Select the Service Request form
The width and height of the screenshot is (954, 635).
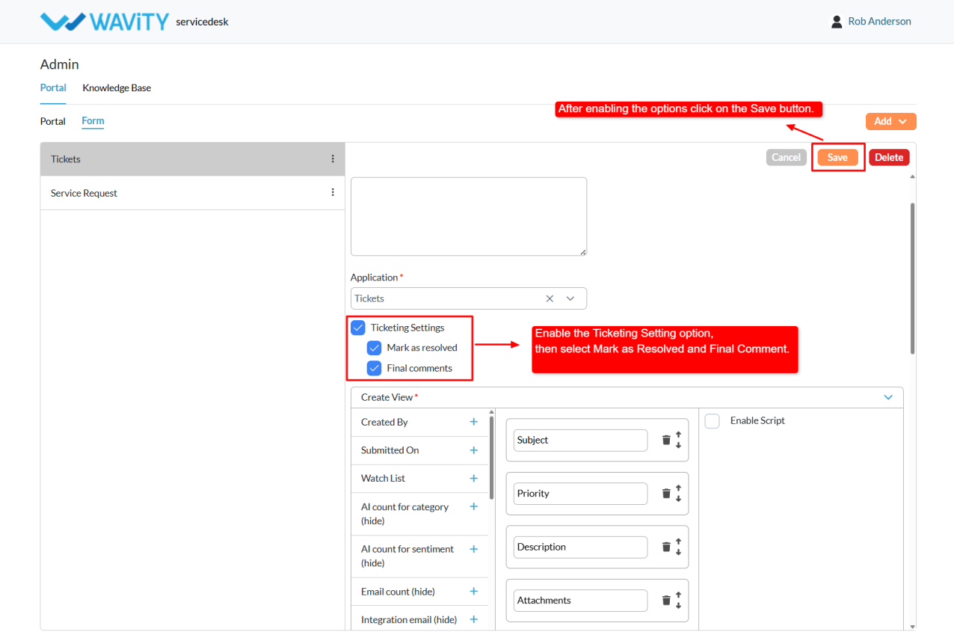193,193
